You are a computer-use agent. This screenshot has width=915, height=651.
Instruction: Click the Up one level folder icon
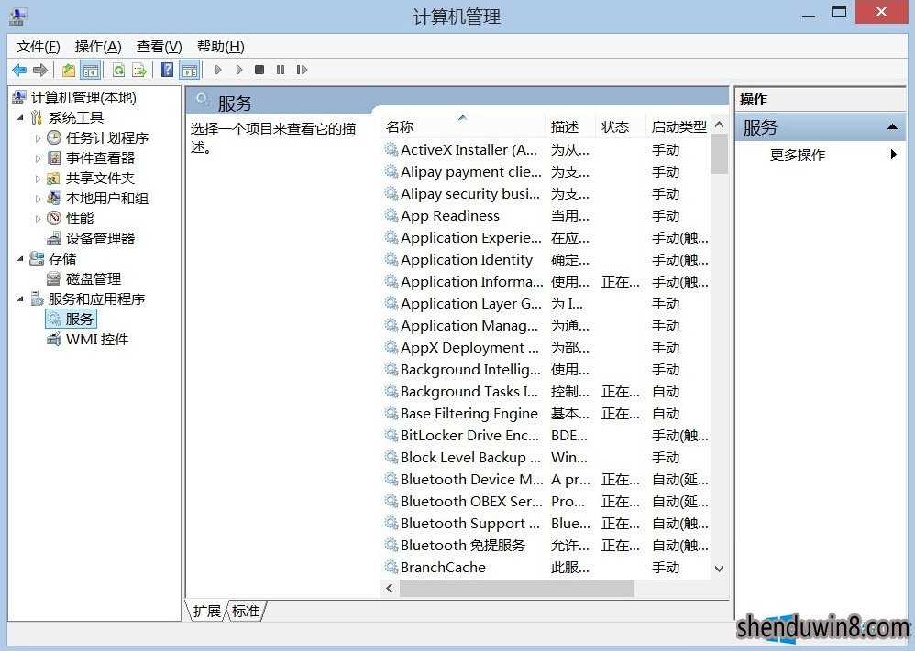pyautogui.click(x=69, y=70)
